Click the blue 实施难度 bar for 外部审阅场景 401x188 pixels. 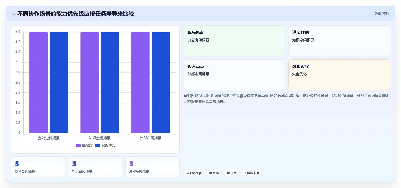161,83
